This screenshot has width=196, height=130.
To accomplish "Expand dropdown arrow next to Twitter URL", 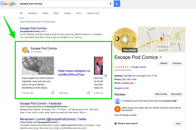I will pos(60,122).
